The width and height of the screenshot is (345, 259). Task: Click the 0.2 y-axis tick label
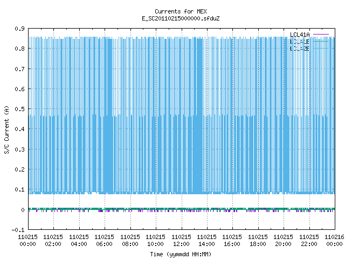pos(19,169)
